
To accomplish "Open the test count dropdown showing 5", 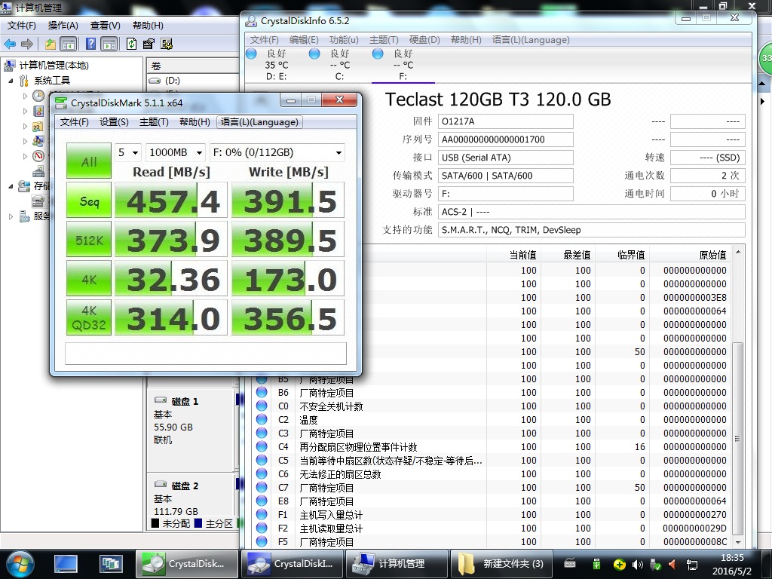I will coord(128,152).
